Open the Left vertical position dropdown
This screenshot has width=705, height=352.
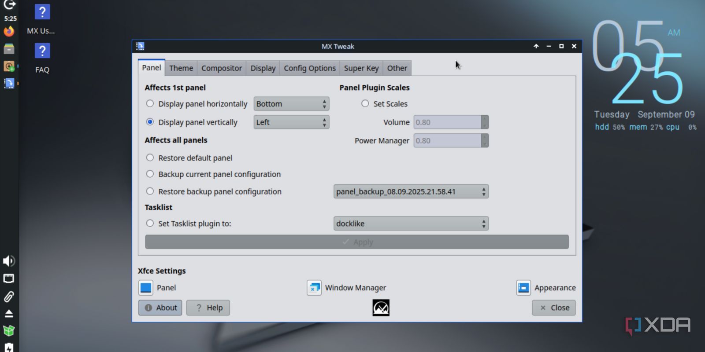291,122
